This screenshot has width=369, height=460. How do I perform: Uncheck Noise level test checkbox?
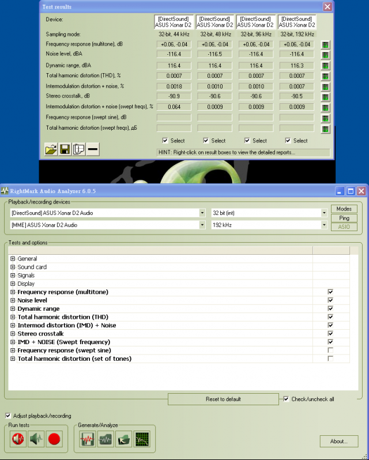330,300
